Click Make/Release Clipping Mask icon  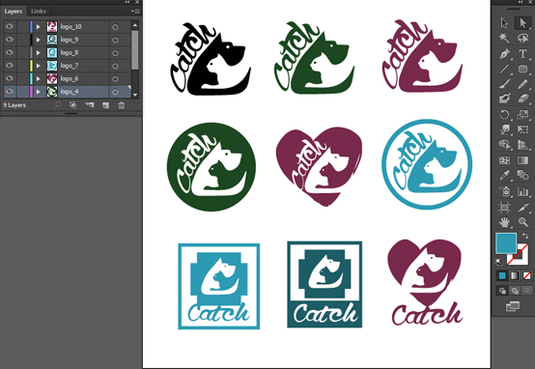[73, 105]
